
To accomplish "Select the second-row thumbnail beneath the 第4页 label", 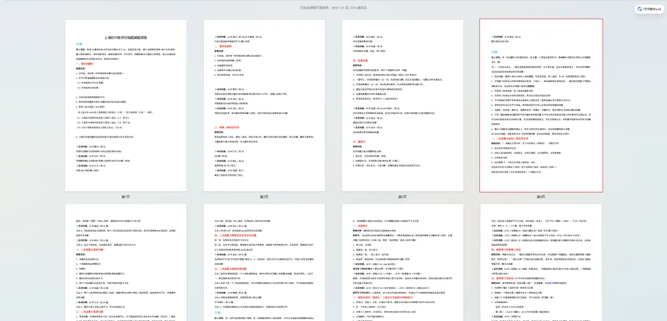I will click(541, 262).
